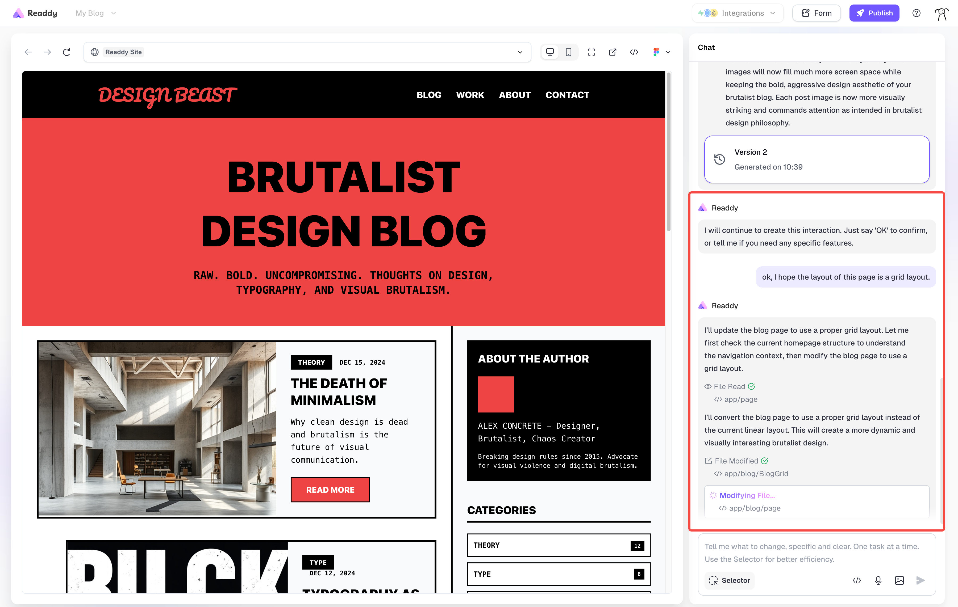Click READ MORE on Death of Minimalism
This screenshot has height=607, width=958.
330,490
